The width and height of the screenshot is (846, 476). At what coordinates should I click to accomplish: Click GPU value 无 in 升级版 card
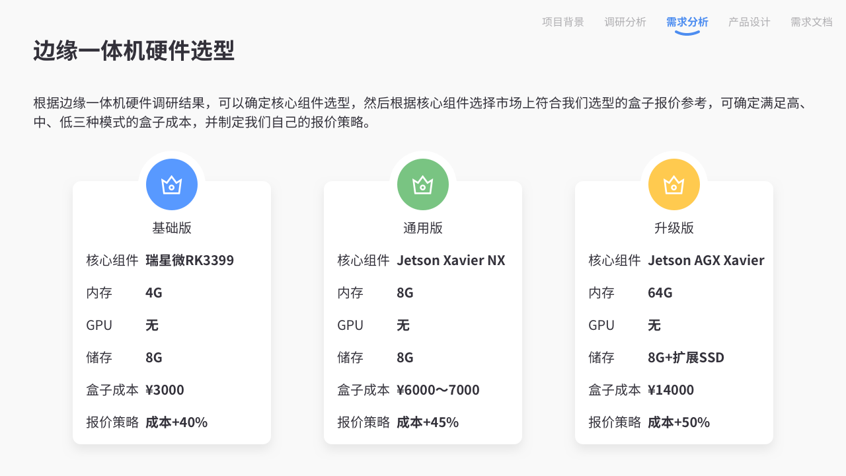pos(654,325)
